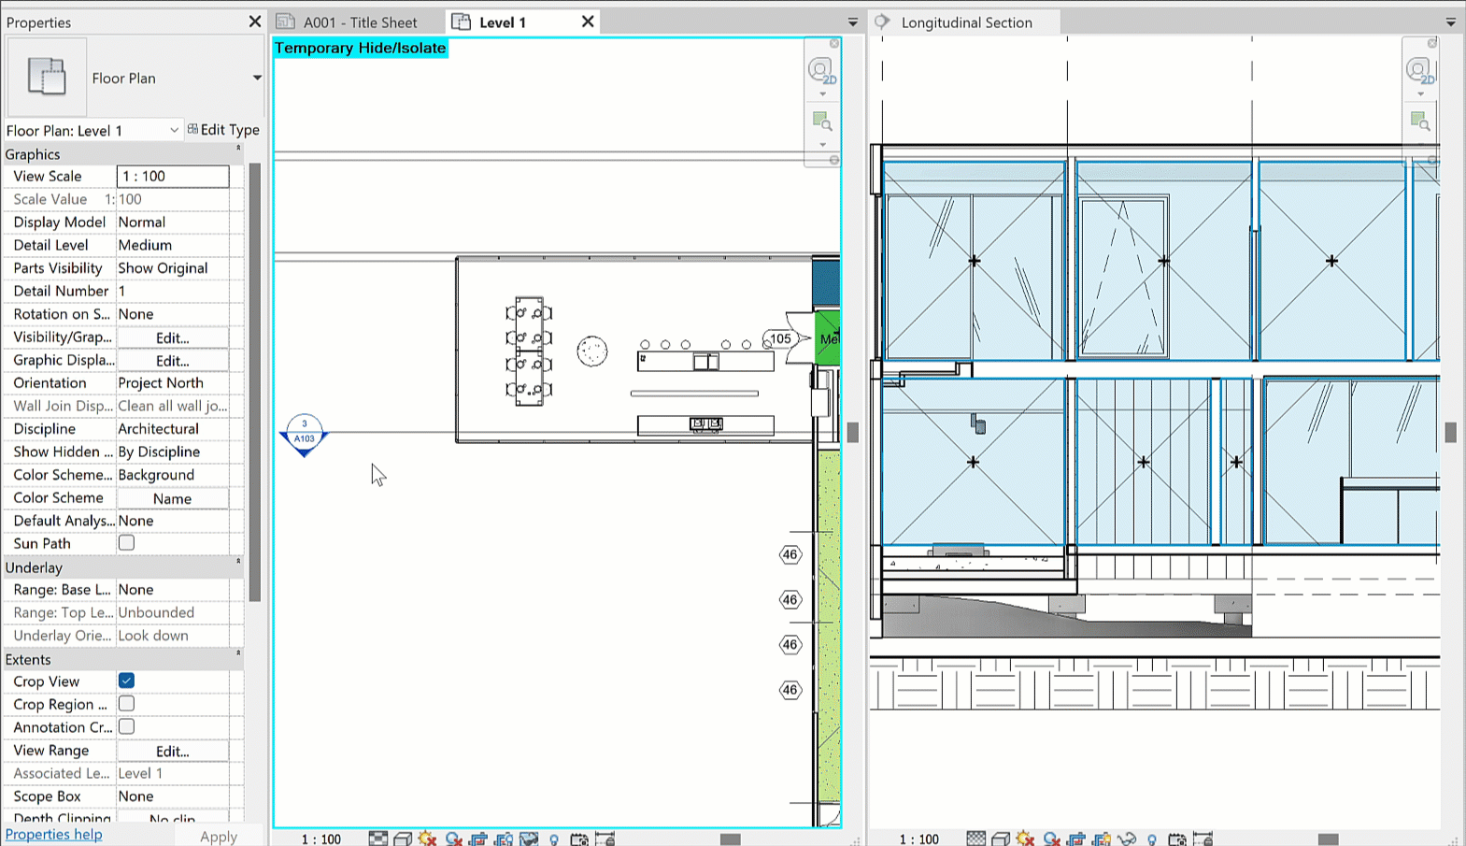Click section marker 3 A103 in plan

[x=304, y=435]
